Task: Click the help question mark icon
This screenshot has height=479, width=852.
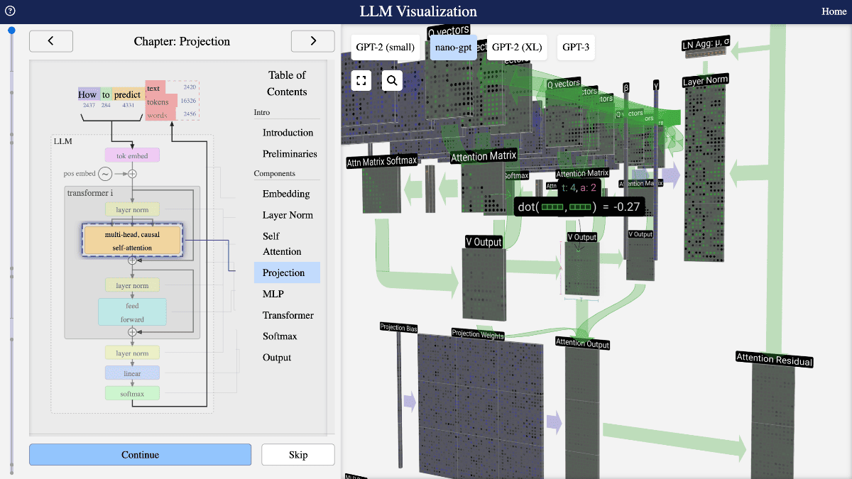Action: pos(10,11)
